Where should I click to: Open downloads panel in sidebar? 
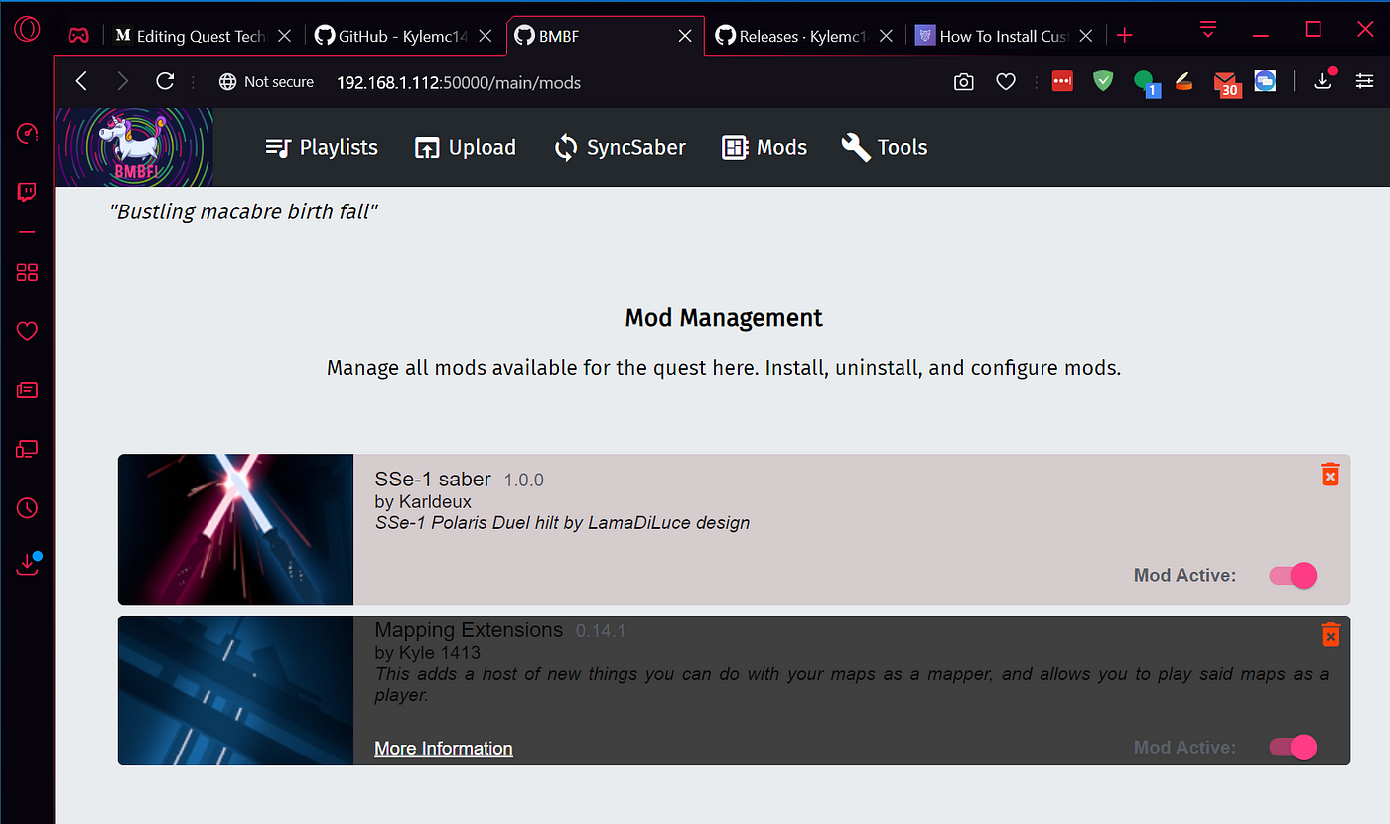pos(28,564)
